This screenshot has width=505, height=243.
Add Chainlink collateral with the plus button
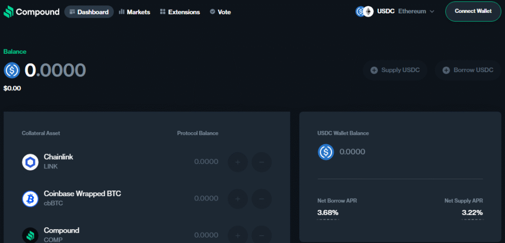(x=238, y=162)
